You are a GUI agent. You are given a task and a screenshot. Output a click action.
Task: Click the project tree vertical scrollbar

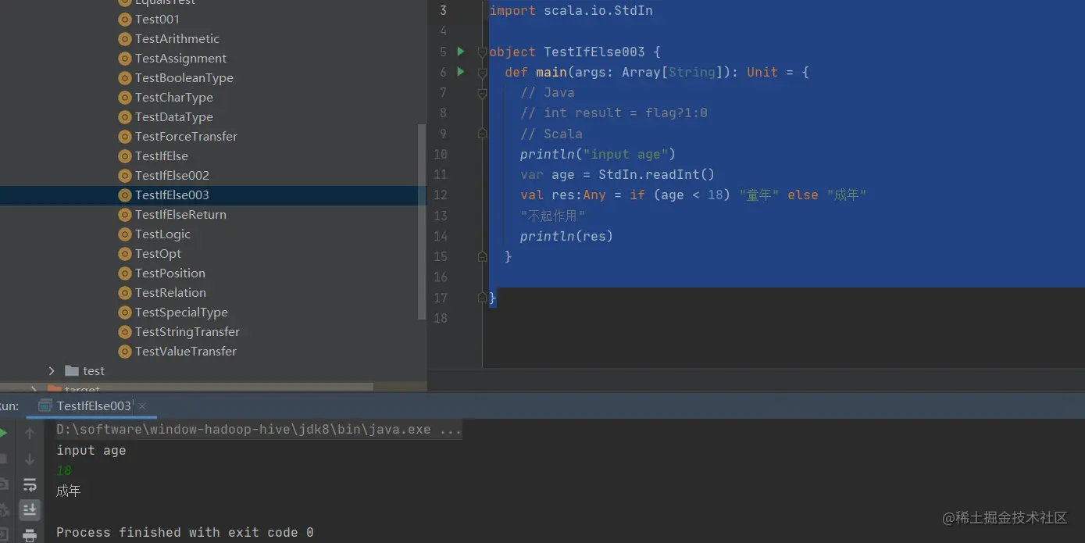point(423,223)
